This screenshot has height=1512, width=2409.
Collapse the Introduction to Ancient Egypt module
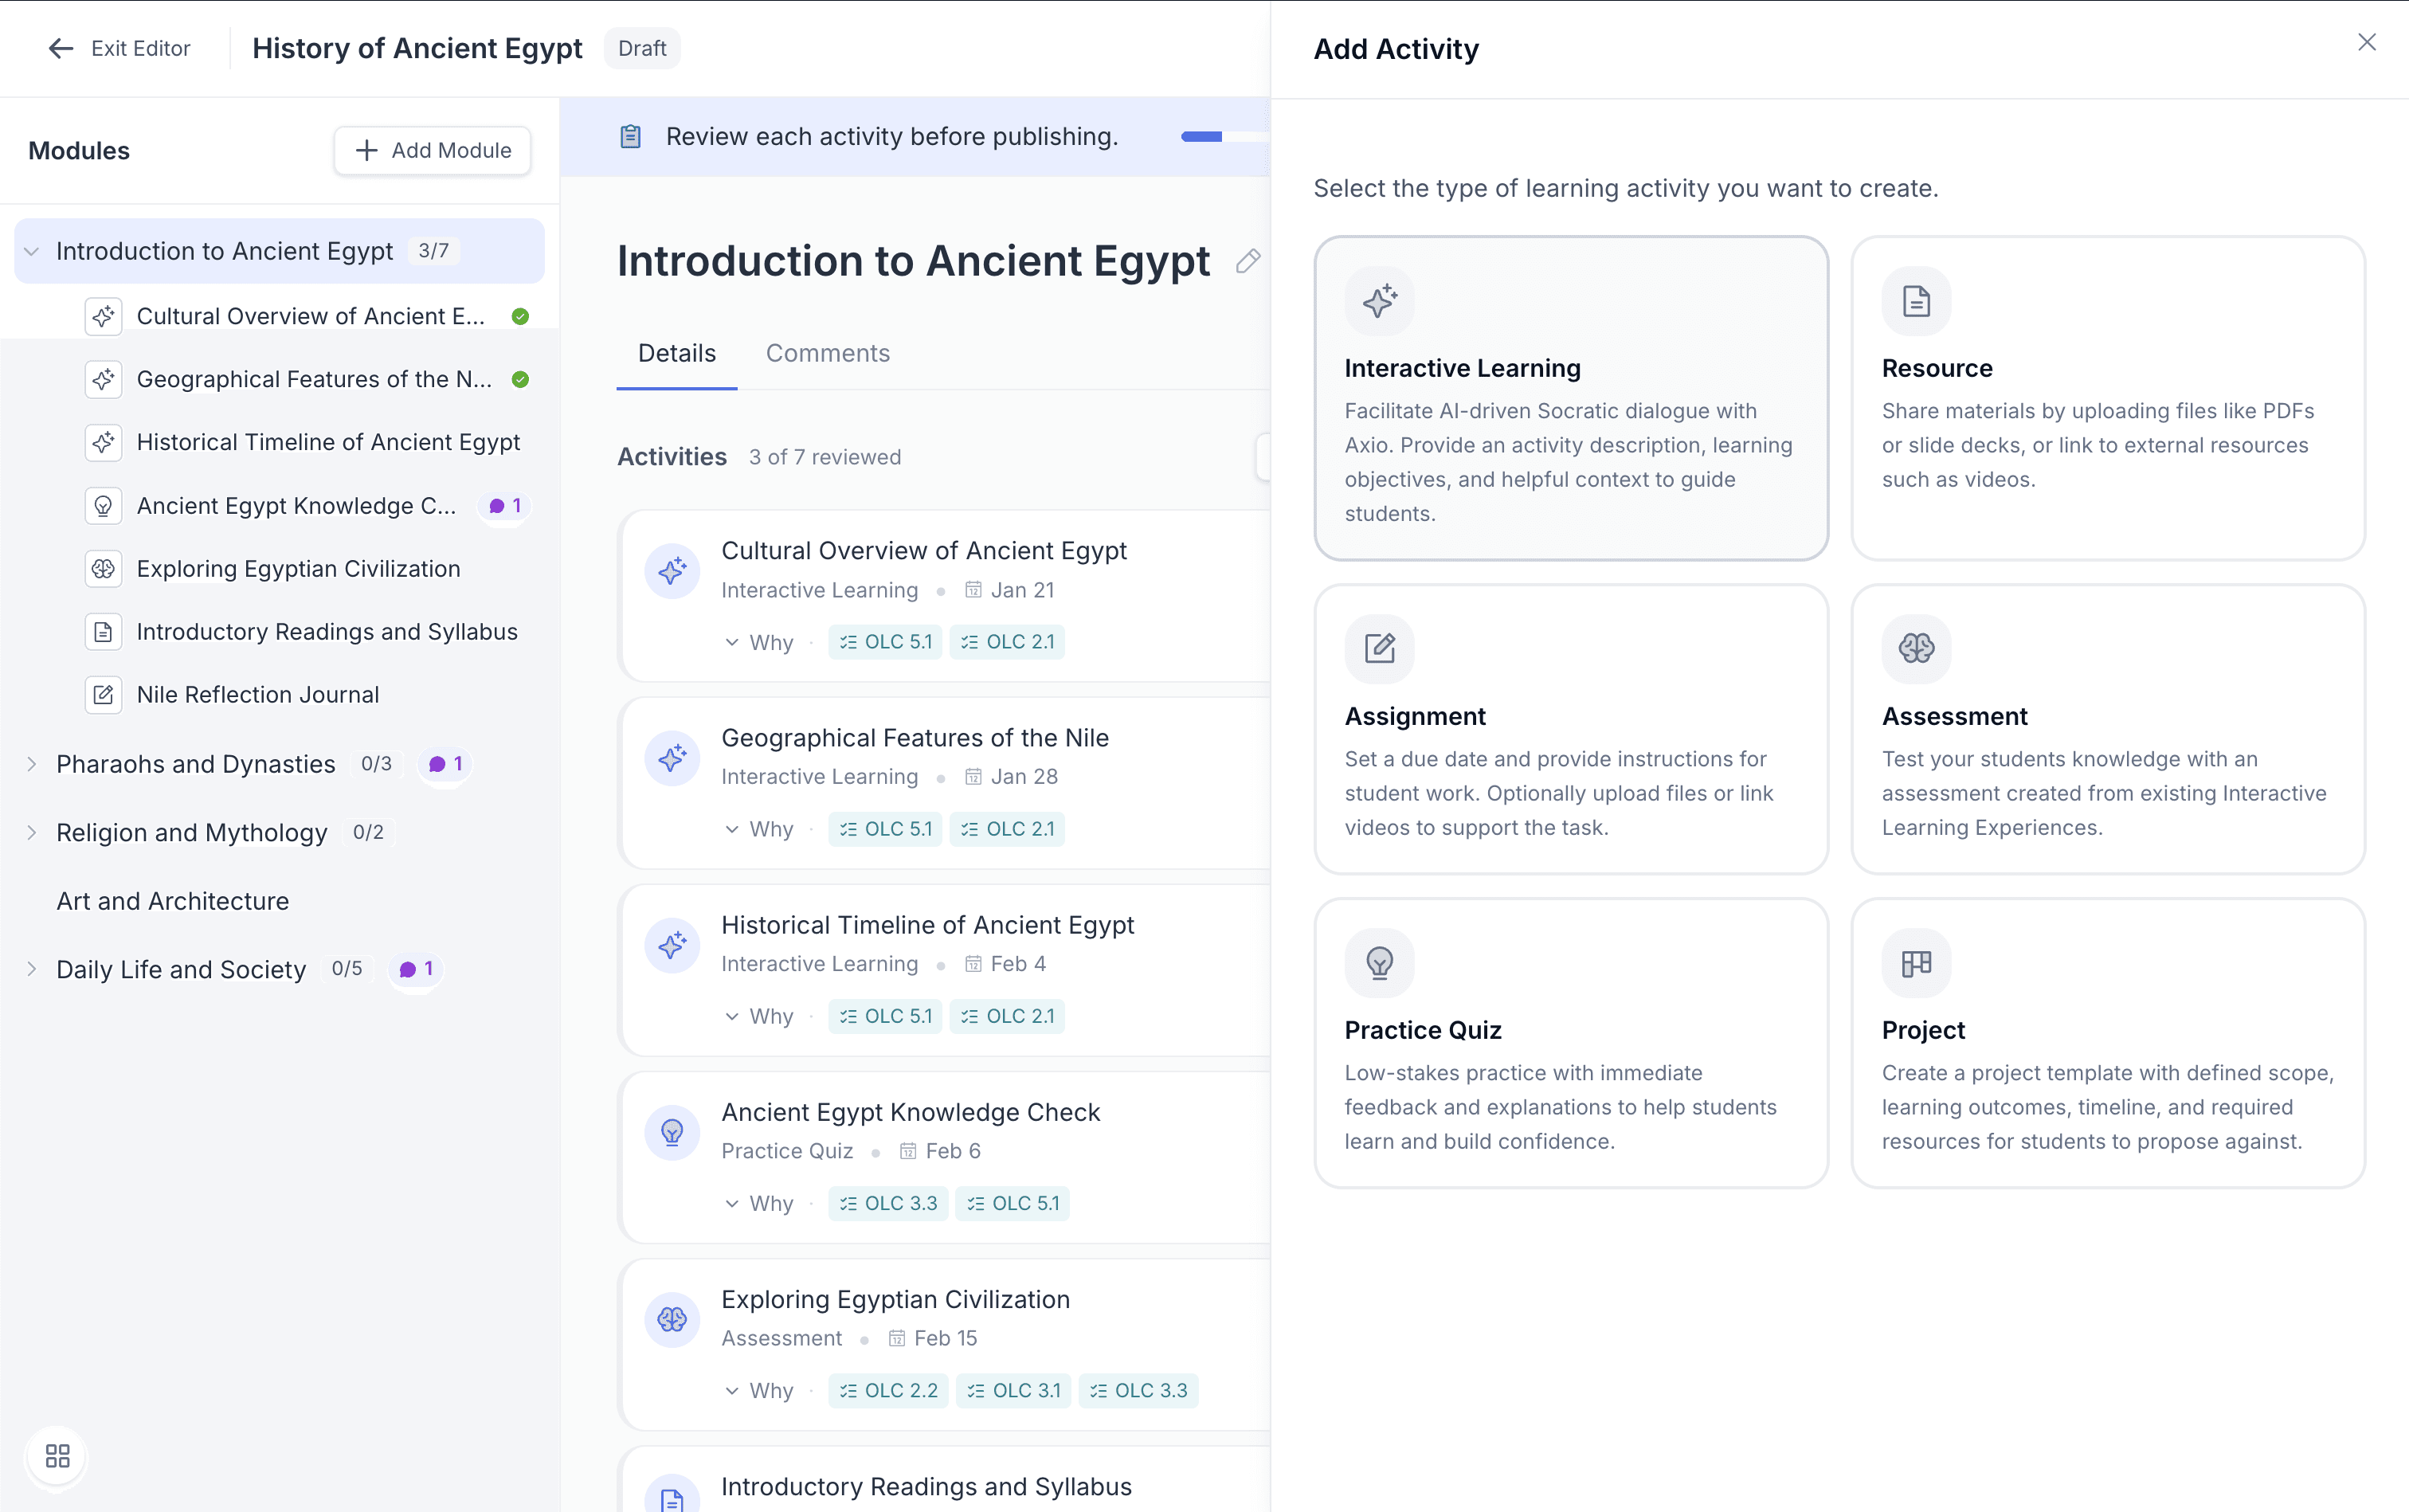32,251
